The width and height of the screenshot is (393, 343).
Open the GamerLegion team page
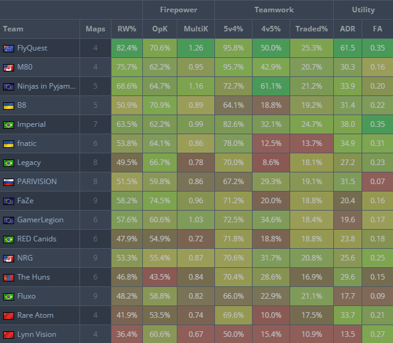point(40,220)
